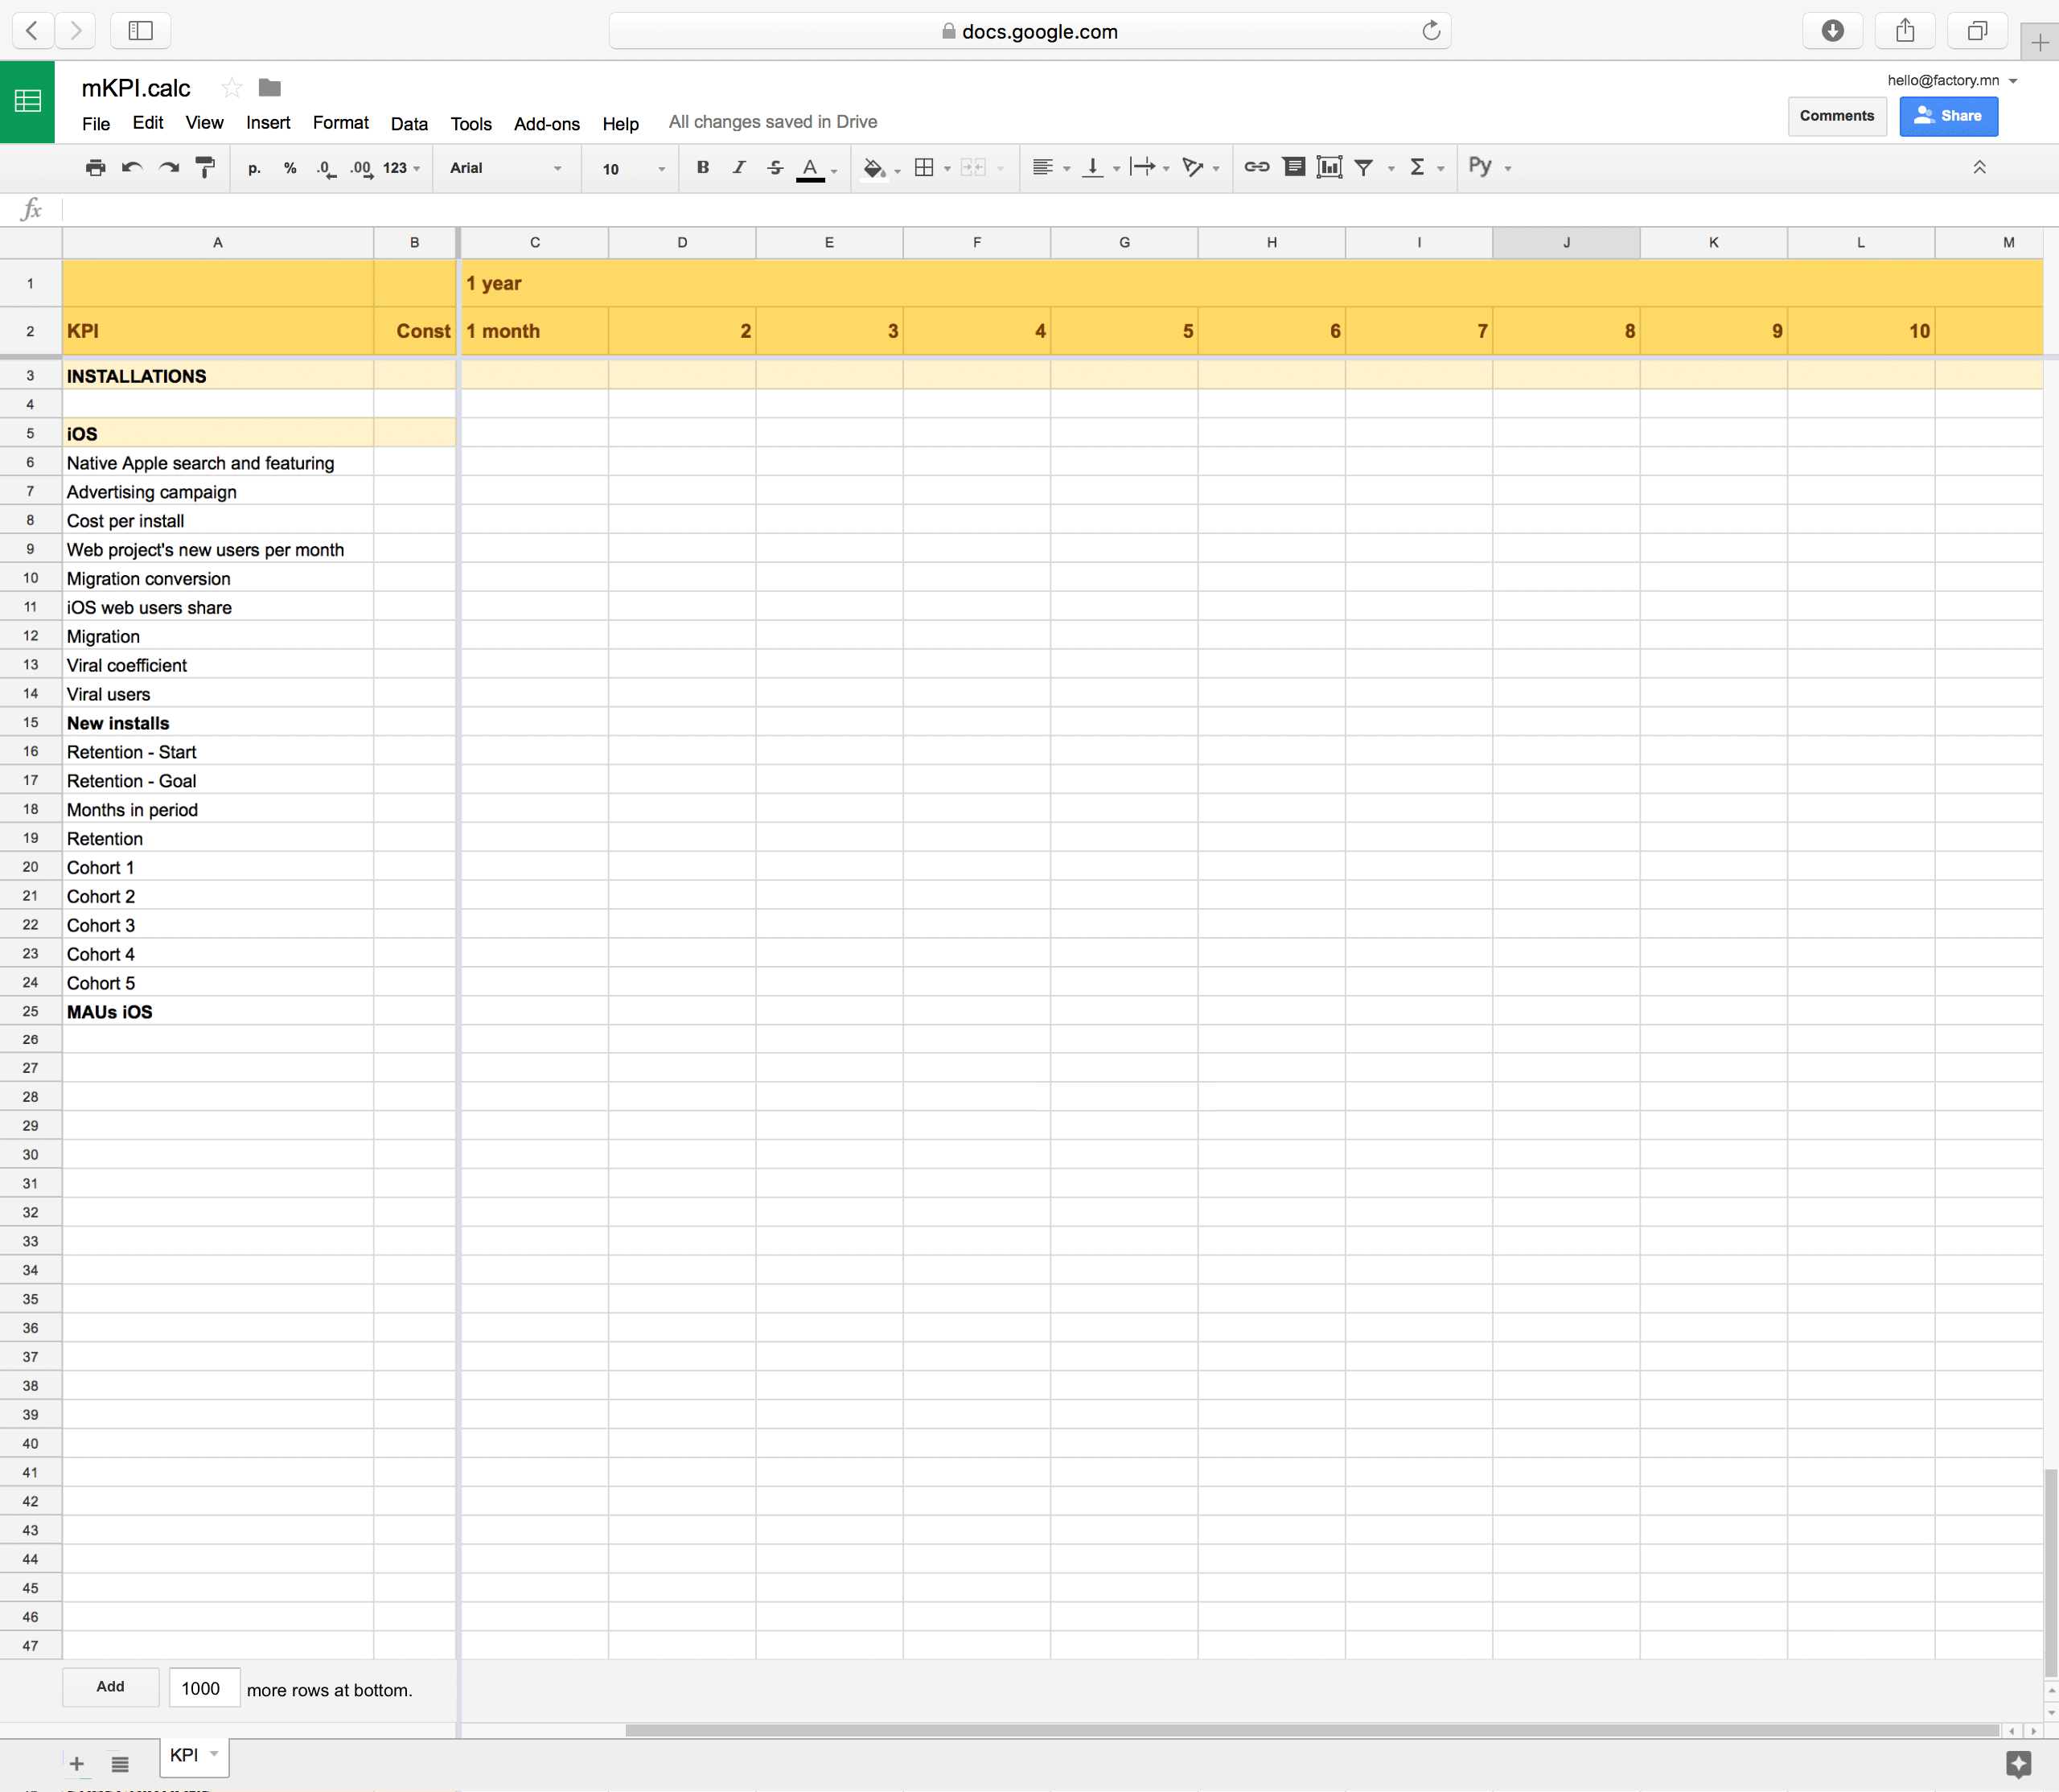
Task: Select the paint format tool
Action: [x=205, y=168]
